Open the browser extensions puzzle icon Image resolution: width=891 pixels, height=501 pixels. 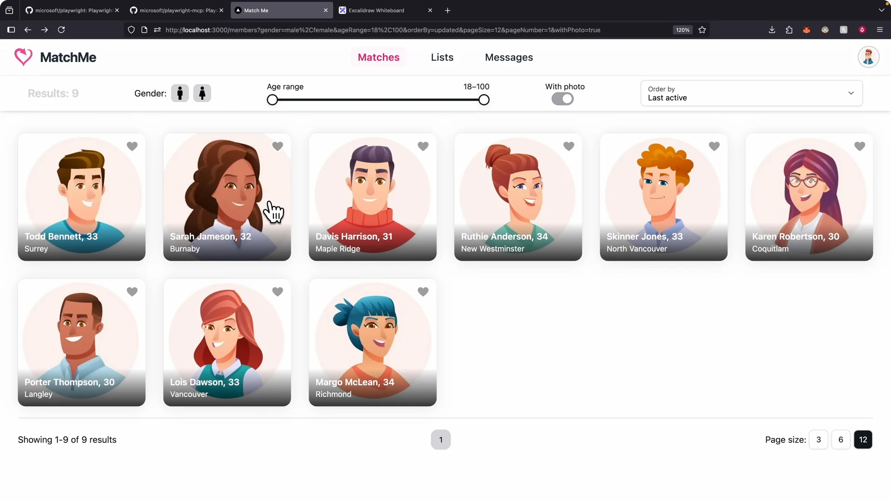pyautogui.click(x=789, y=30)
